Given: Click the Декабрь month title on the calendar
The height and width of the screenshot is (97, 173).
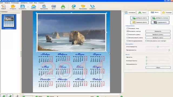Looking at the screenshot, I should [97, 79].
